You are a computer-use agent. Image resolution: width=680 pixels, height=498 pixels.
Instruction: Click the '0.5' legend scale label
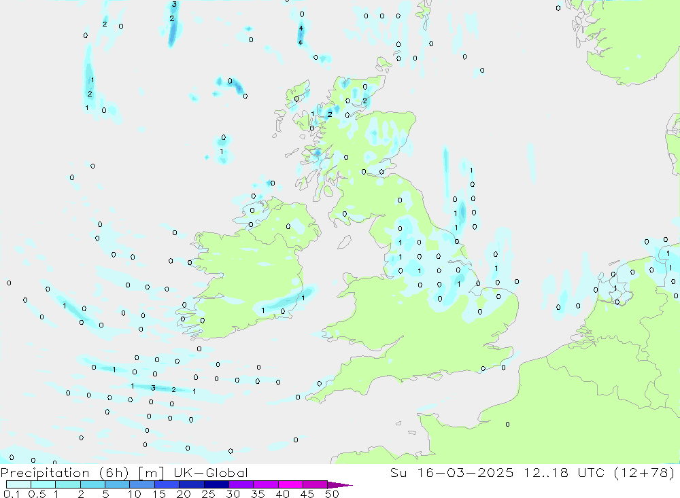(37, 494)
